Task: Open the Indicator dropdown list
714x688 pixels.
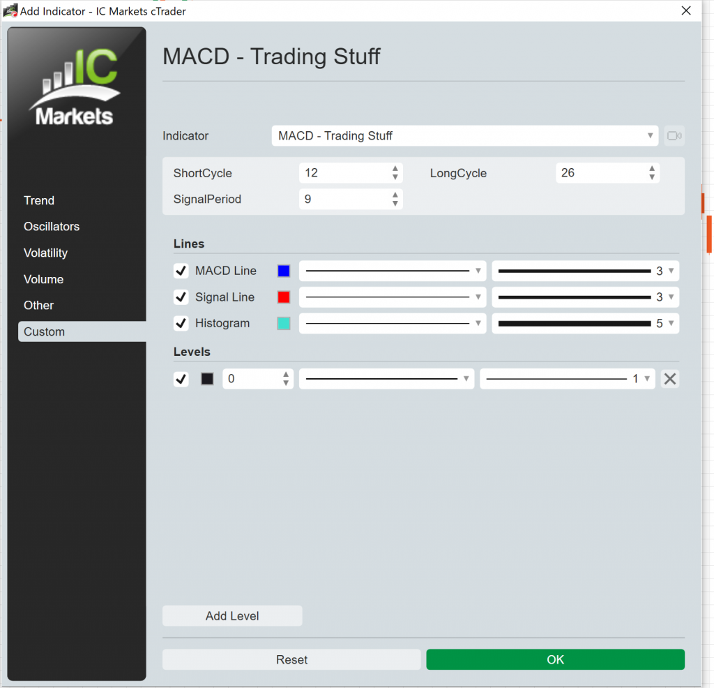Action: 465,136
